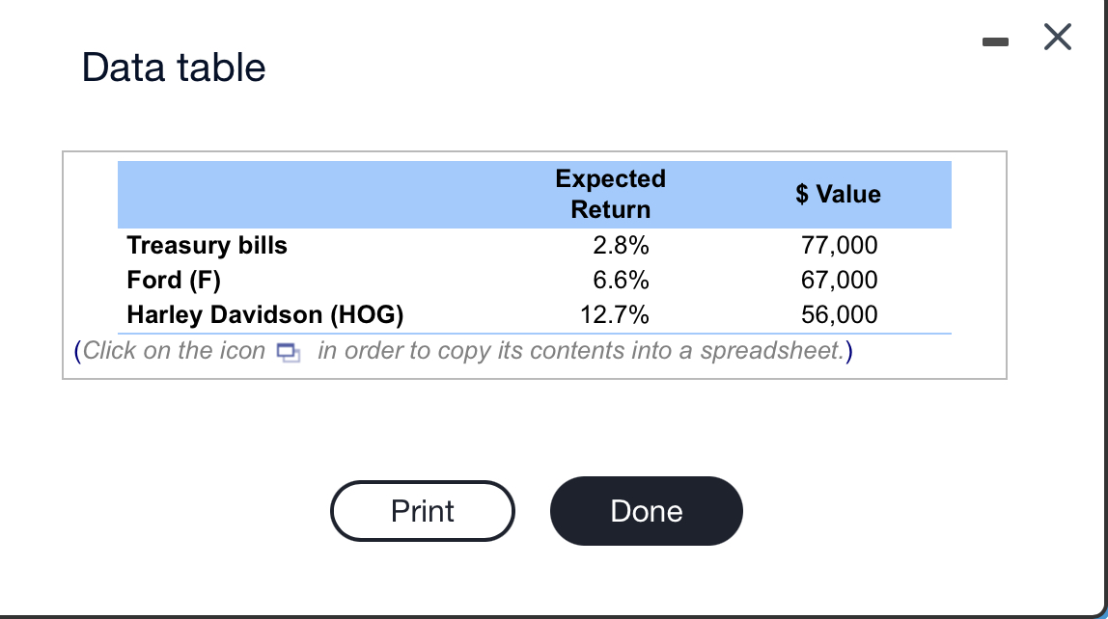Select the 56,000 value cell
The width and height of the screenshot is (1108, 619).
click(838, 314)
